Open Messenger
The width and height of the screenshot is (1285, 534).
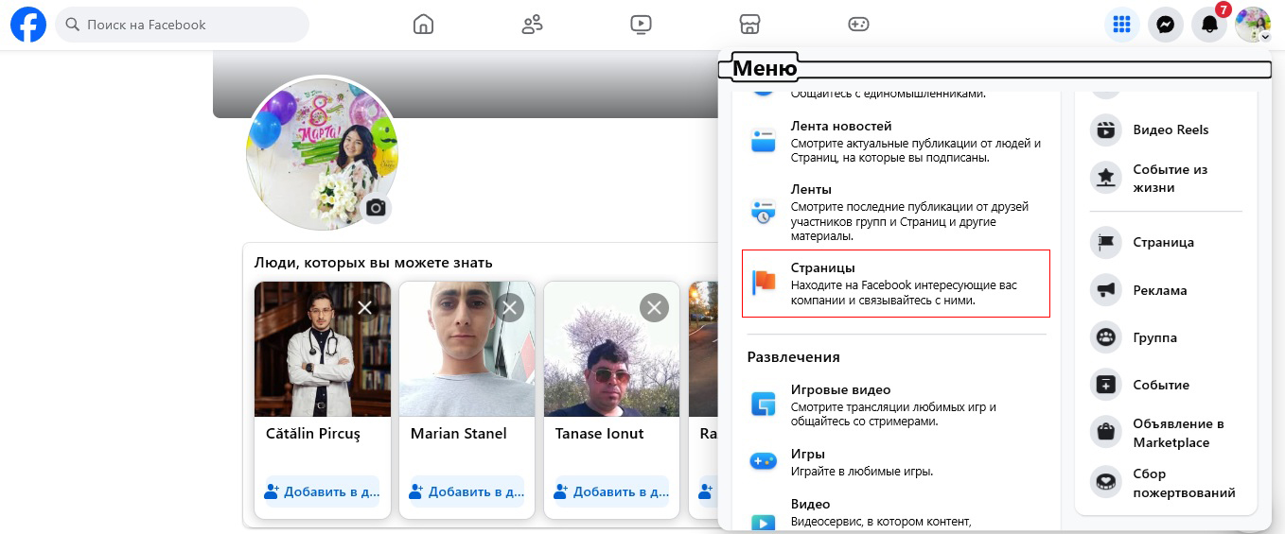(1166, 25)
